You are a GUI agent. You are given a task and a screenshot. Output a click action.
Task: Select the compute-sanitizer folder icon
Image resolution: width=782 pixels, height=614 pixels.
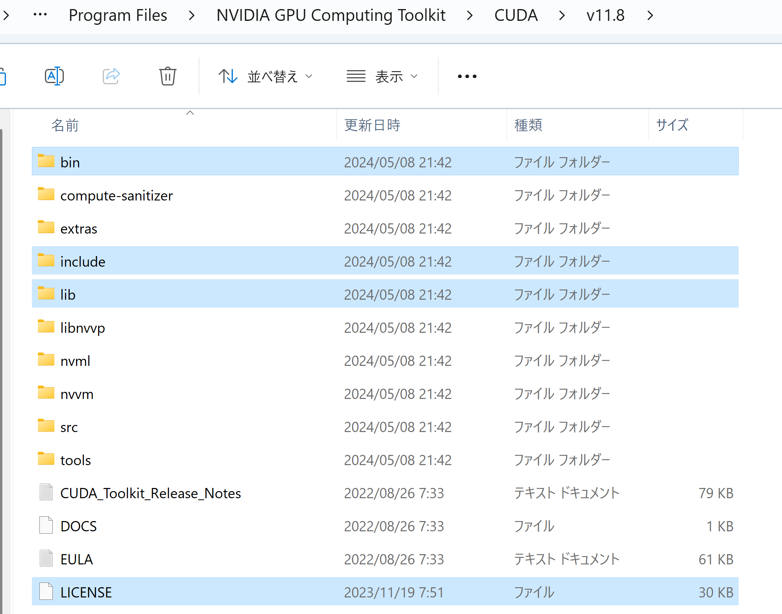(46, 194)
